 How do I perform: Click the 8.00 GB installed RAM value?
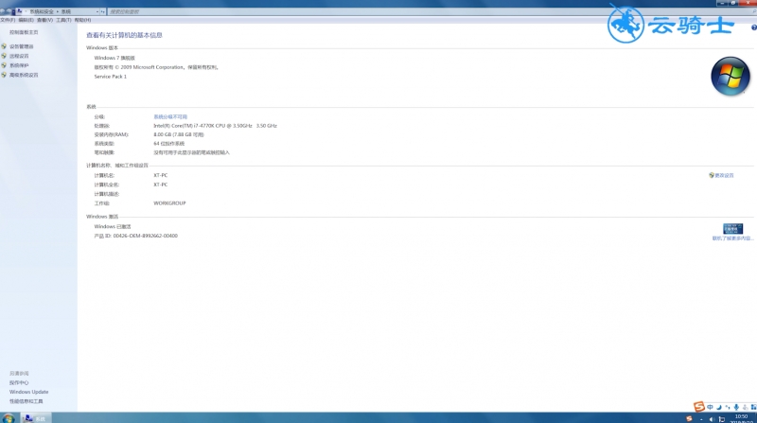click(179, 134)
